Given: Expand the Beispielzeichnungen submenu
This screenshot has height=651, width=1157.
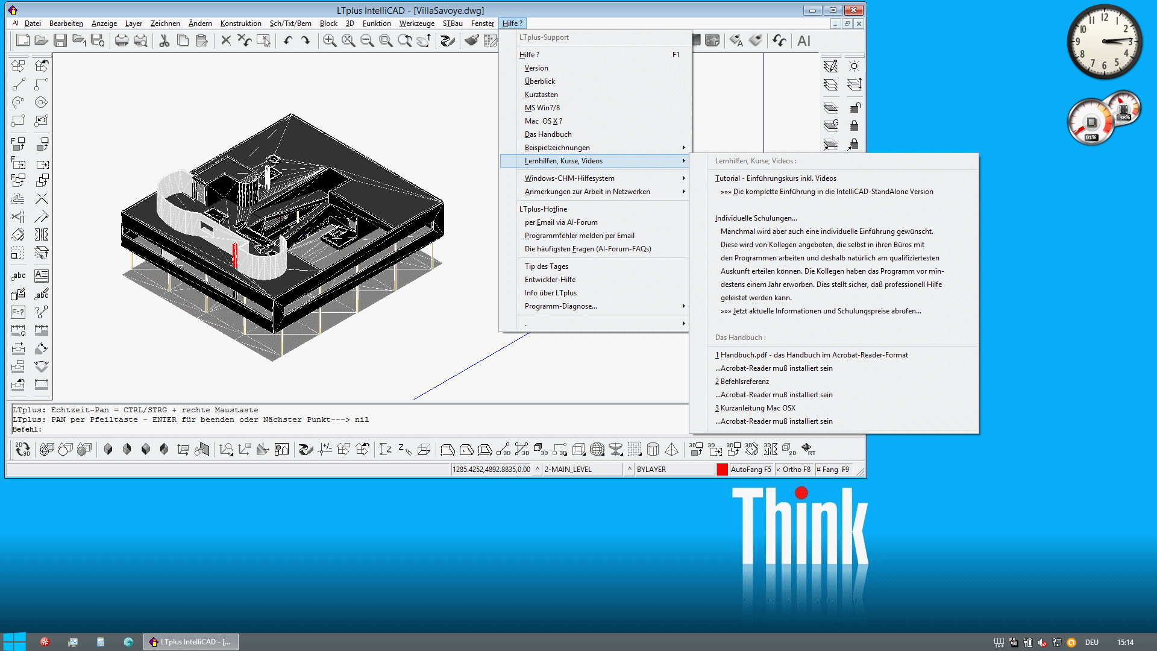Looking at the screenshot, I should (x=595, y=148).
